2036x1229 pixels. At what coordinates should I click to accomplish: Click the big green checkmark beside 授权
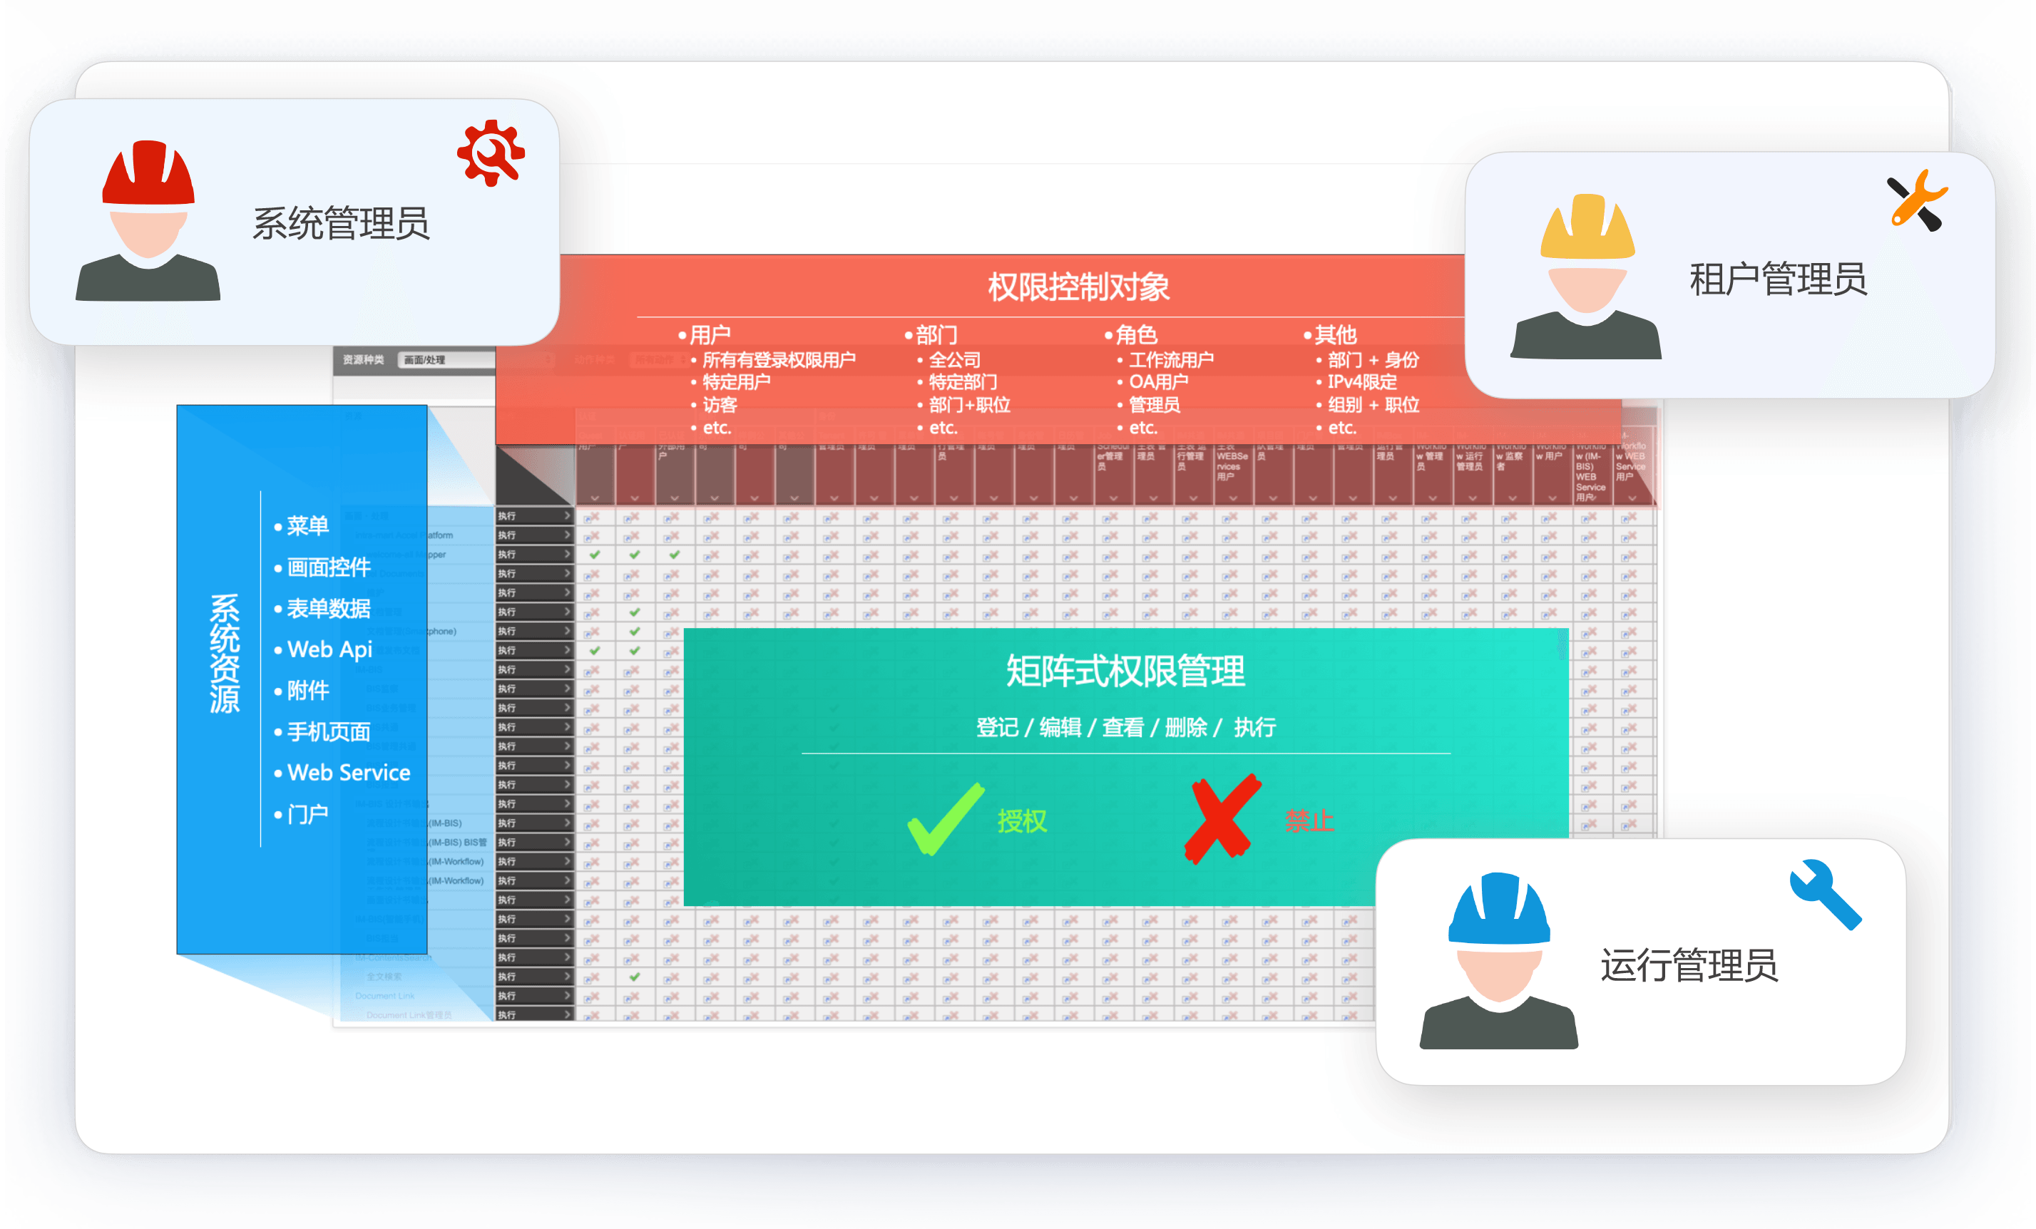(x=946, y=818)
